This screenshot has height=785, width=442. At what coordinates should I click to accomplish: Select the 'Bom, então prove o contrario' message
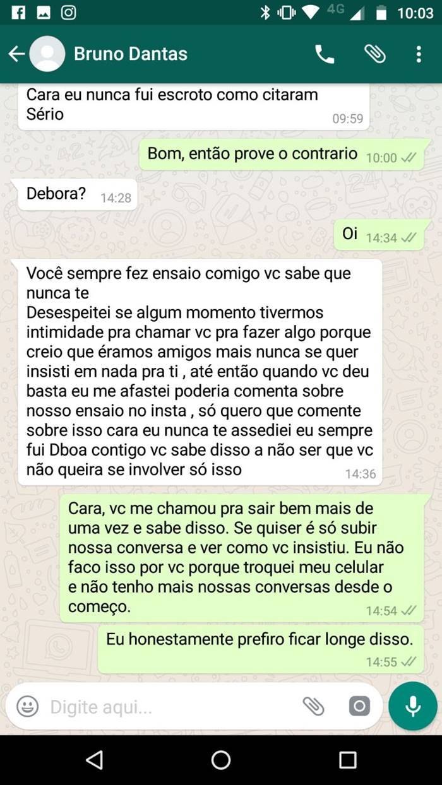286,155
